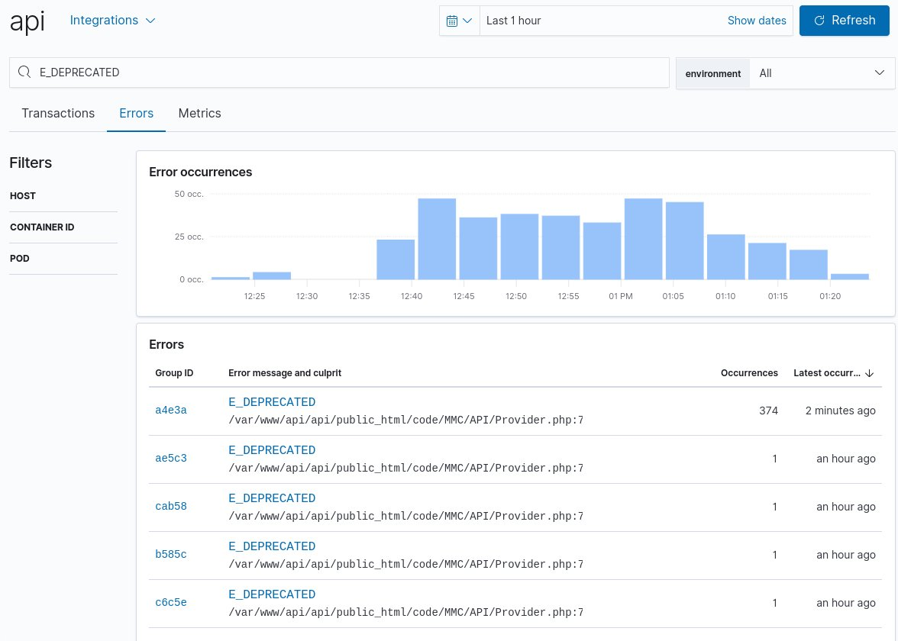This screenshot has height=641, width=898.
Task: Click the api logo in the header
Action: coord(27,22)
